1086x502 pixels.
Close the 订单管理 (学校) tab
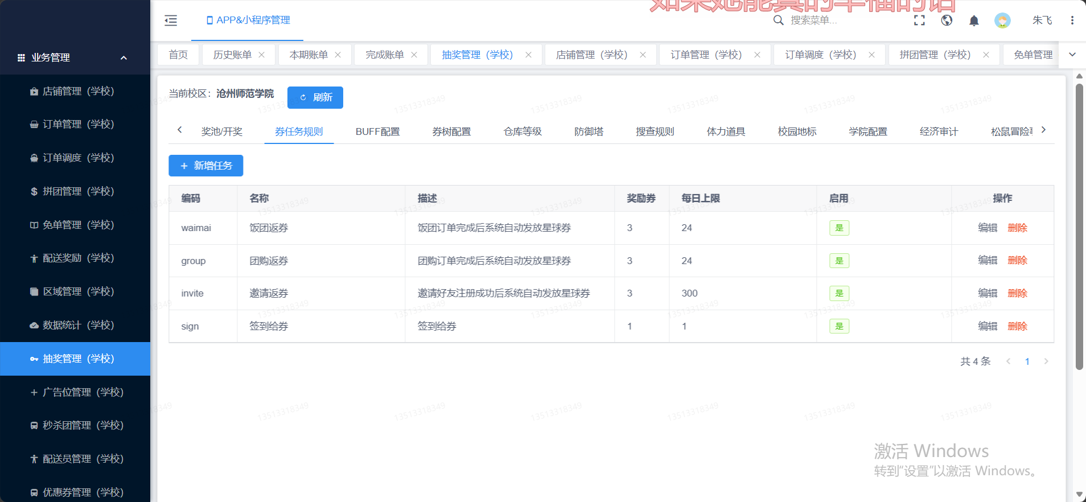(757, 55)
